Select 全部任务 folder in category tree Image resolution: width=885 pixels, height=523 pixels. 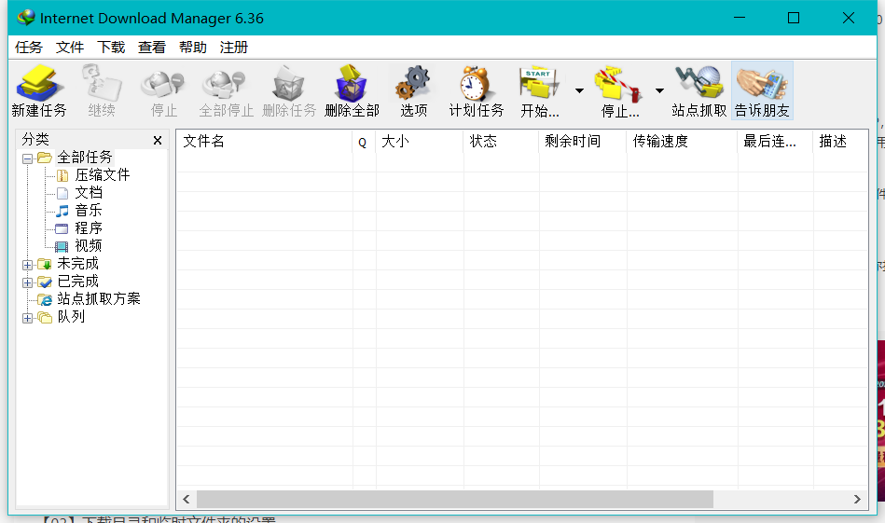tap(85, 157)
